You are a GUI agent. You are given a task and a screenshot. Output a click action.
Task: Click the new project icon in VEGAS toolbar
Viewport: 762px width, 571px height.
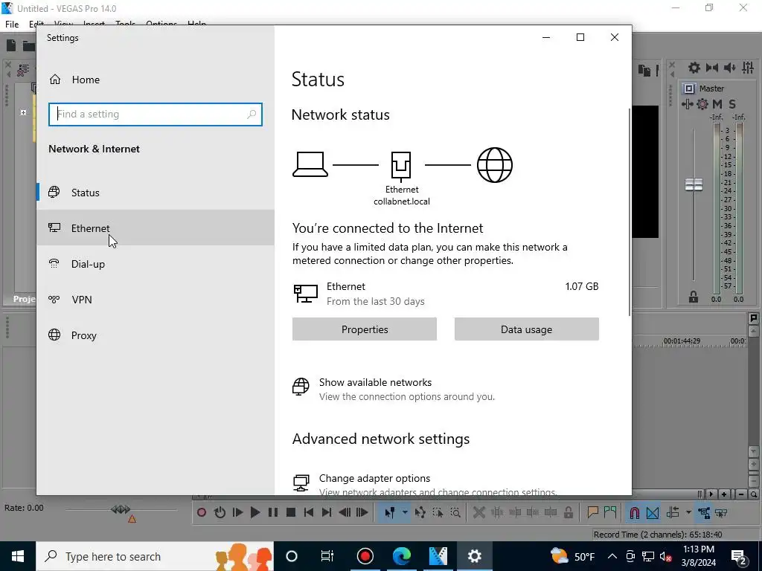click(11, 45)
